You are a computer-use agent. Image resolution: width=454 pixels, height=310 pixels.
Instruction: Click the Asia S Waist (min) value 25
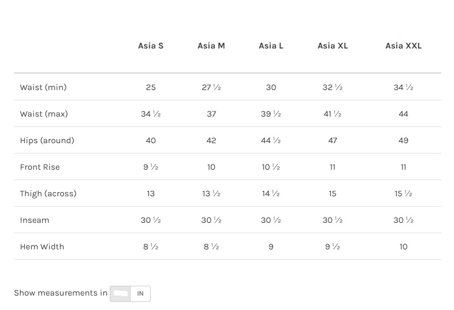pyautogui.click(x=151, y=87)
